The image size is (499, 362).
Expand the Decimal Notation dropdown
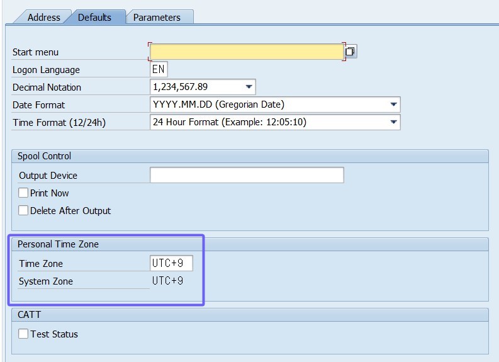[249, 87]
